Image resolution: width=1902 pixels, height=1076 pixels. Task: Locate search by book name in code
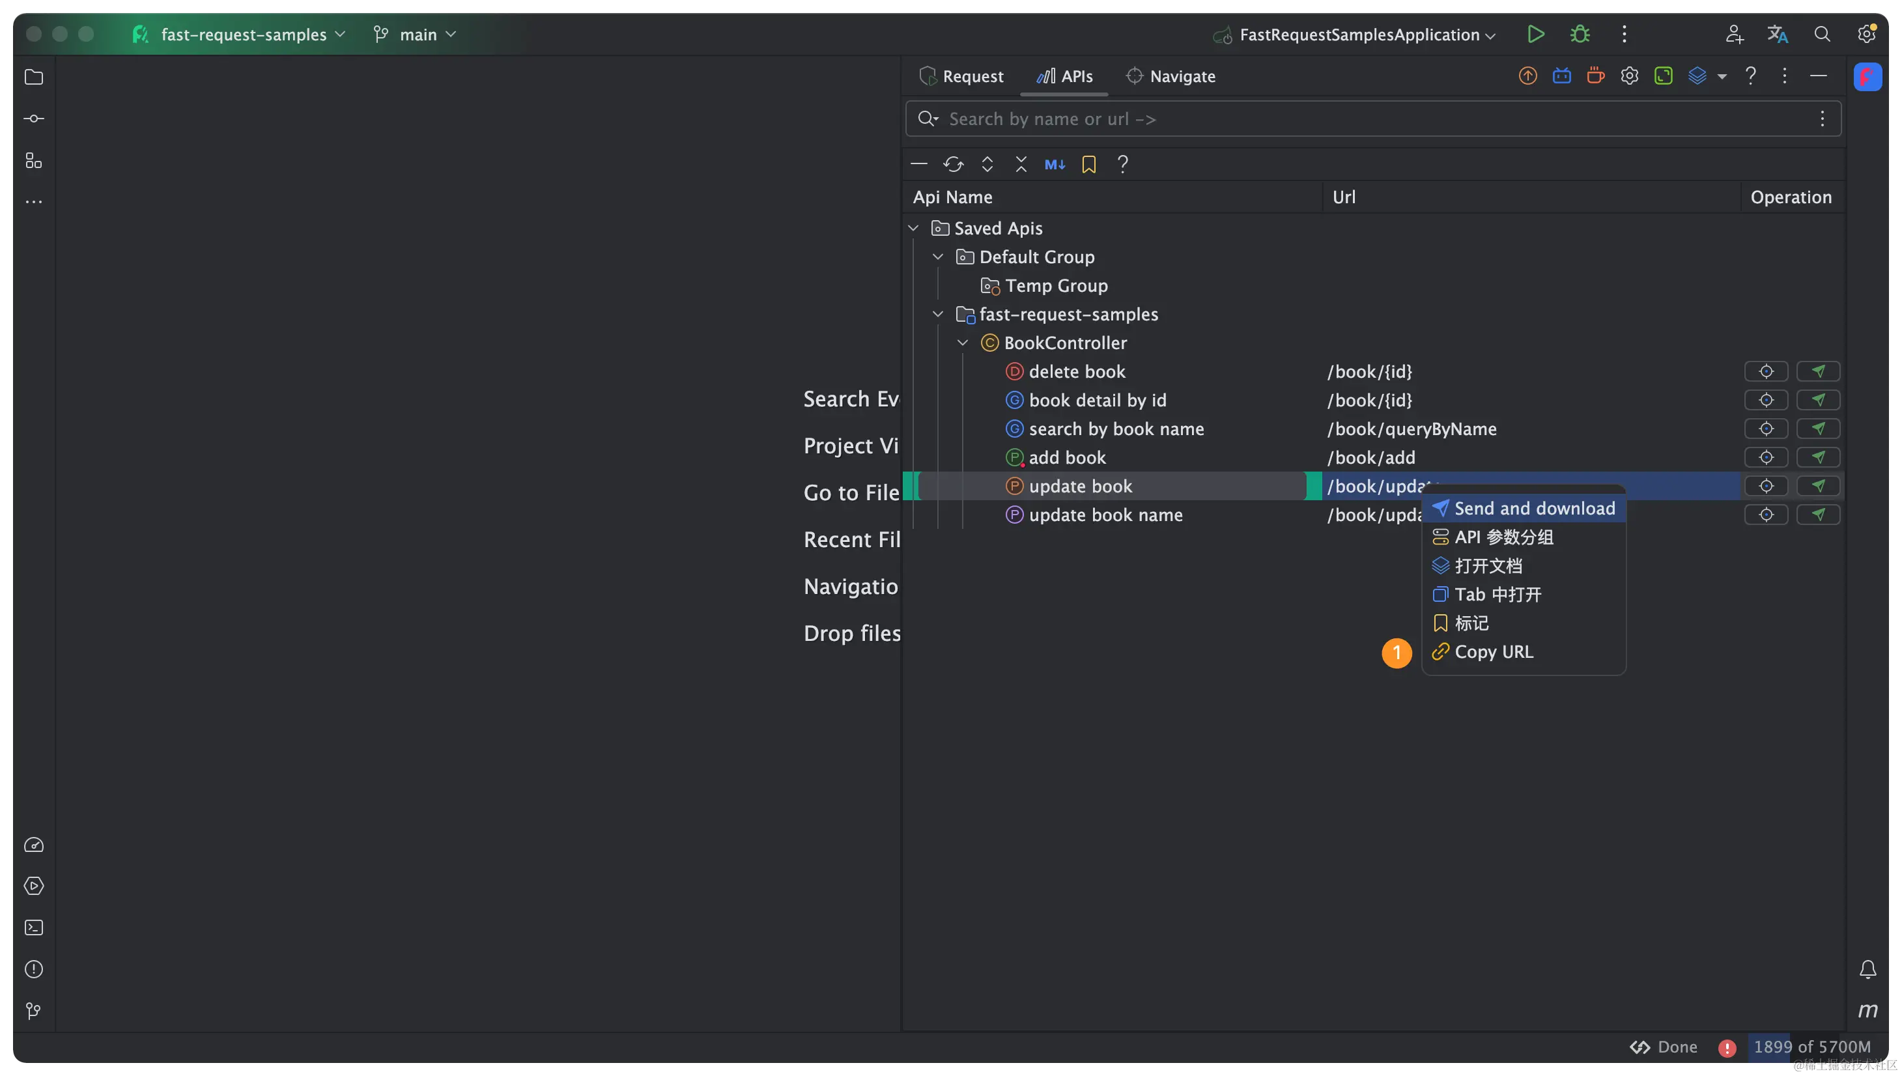[x=1765, y=429]
